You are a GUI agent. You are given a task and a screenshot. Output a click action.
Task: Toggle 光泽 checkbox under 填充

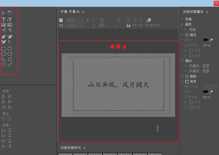[x=191, y=50]
